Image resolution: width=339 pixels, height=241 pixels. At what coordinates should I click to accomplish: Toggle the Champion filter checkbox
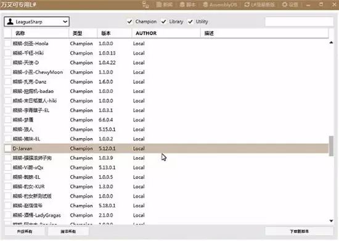point(129,22)
